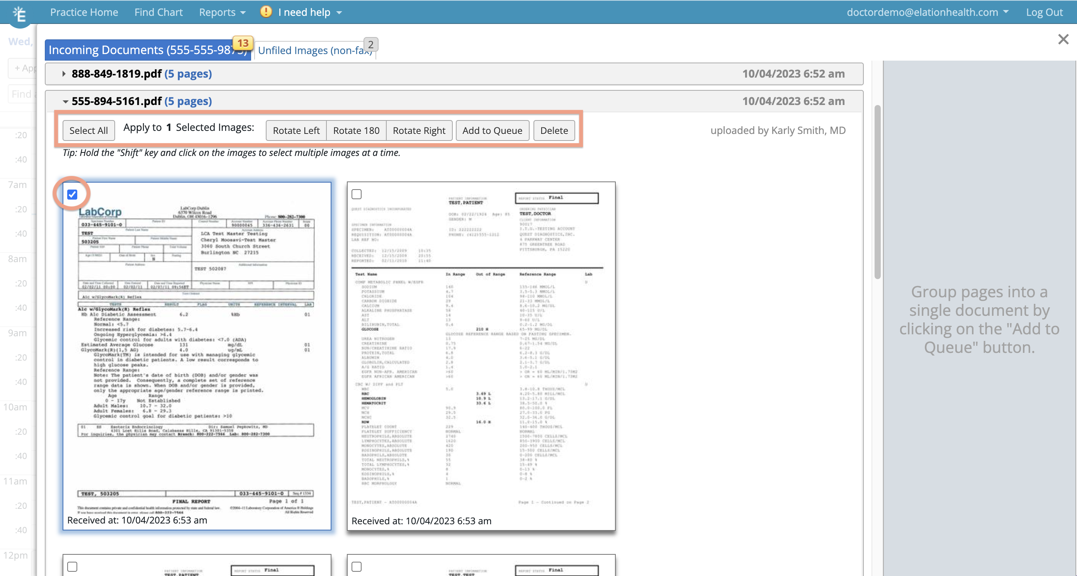This screenshot has height=576, width=1077.
Task: Open the Reports dropdown menu
Action: (222, 12)
